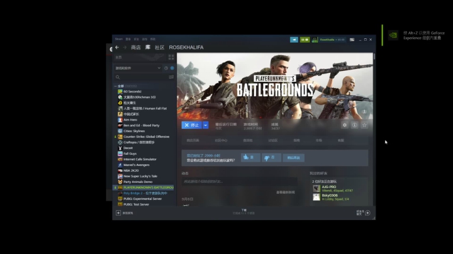Open friend Bsky0306's entry

pyautogui.click(x=331, y=197)
